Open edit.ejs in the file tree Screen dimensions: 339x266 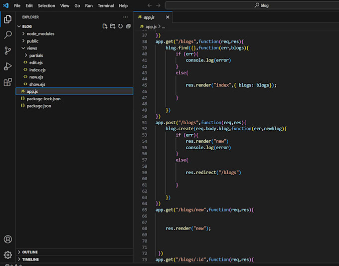point(74,62)
